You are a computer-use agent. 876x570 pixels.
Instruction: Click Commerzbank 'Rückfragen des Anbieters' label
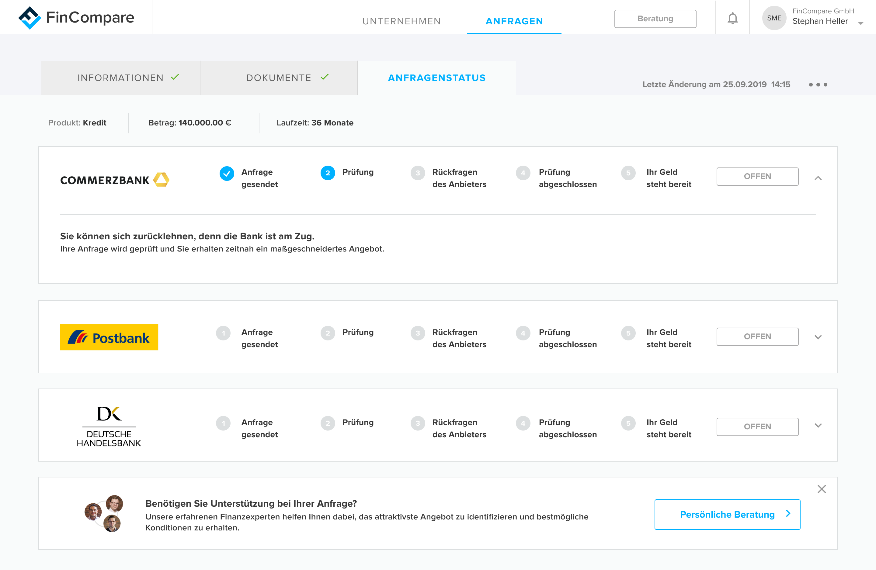(x=459, y=178)
